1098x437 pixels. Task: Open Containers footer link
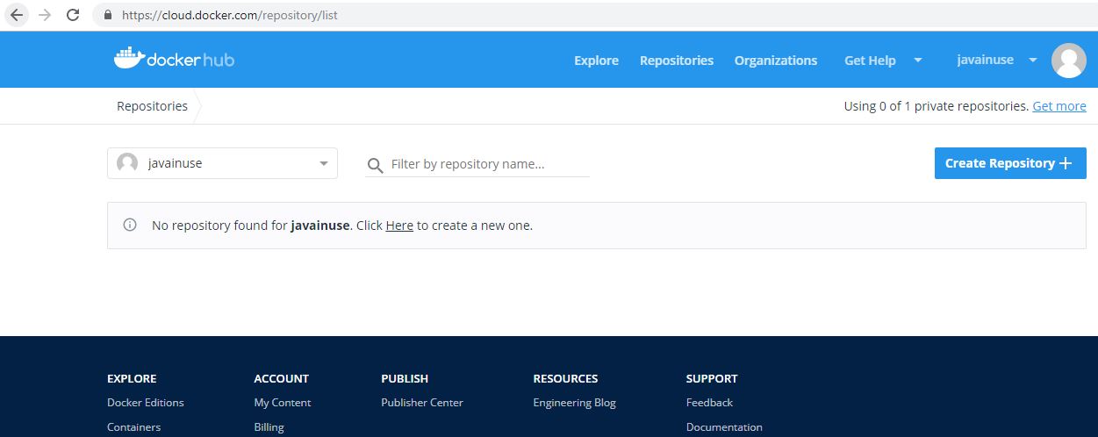tap(133, 427)
